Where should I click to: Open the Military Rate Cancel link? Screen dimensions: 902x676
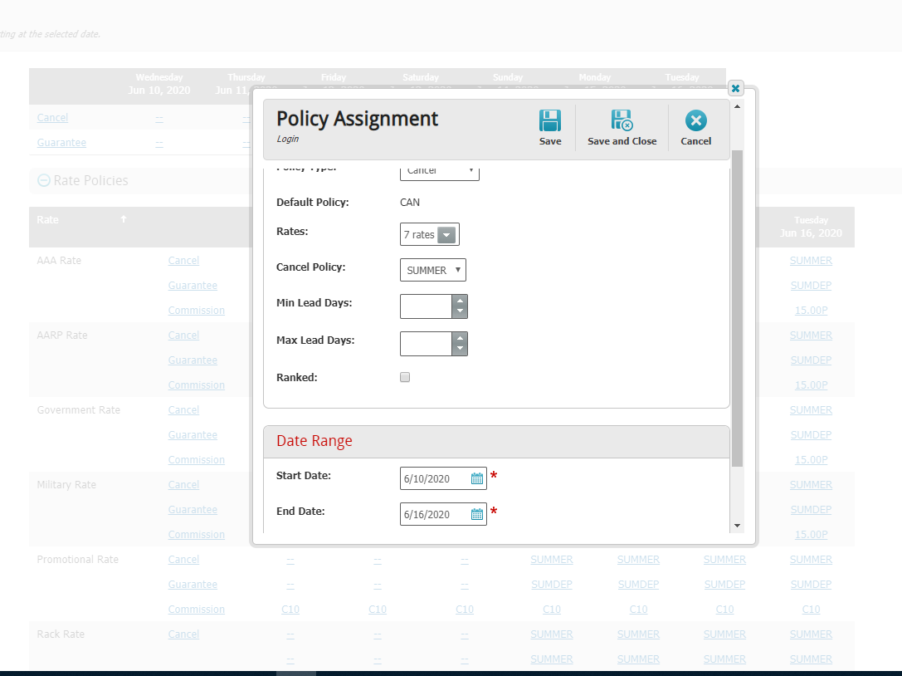(183, 485)
